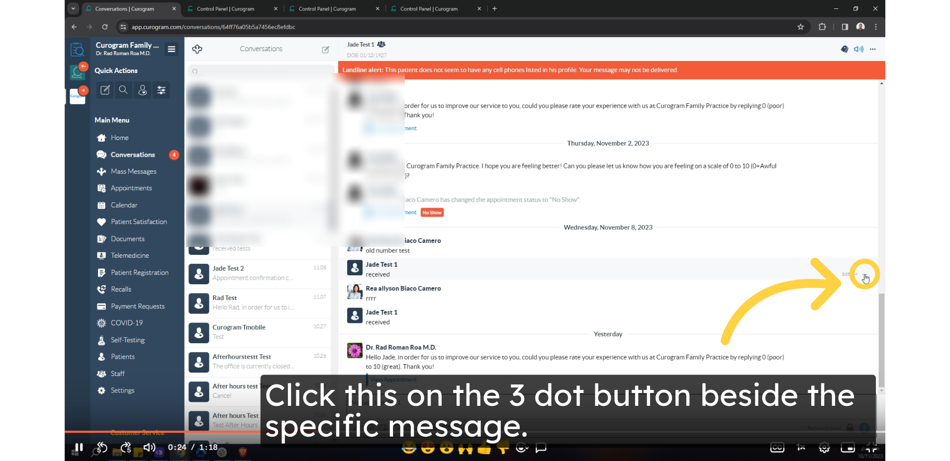Open a new browser tab
The image size is (950, 461).
(494, 8)
